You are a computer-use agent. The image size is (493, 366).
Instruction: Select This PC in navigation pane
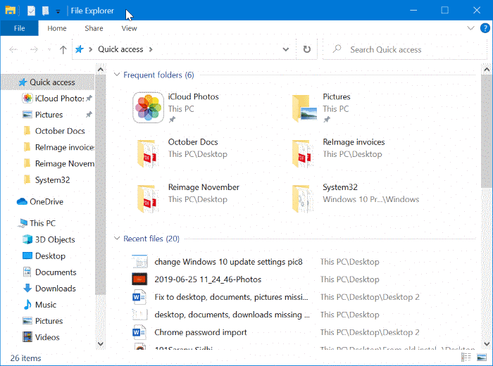tap(37, 223)
